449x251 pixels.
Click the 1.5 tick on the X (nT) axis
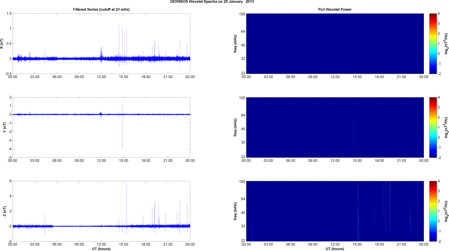[x=9, y=14]
